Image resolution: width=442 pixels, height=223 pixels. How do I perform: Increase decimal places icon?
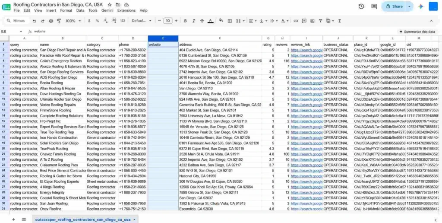[x=114, y=21]
